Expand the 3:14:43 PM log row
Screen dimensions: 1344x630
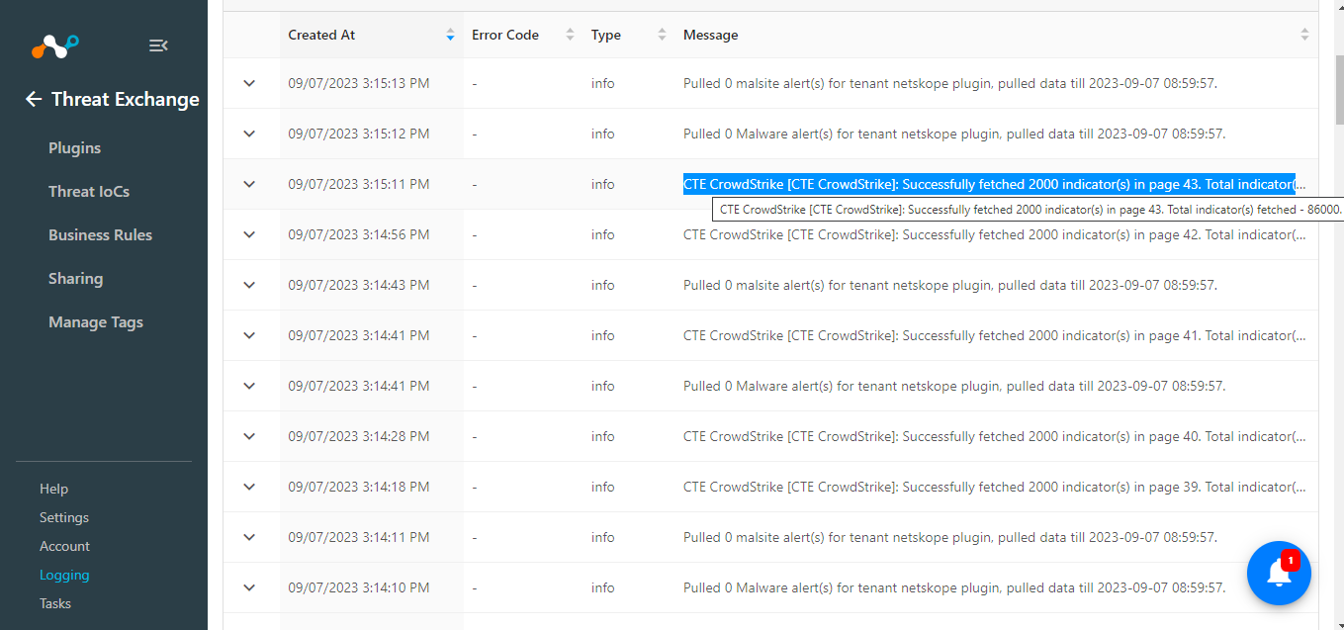(x=249, y=285)
